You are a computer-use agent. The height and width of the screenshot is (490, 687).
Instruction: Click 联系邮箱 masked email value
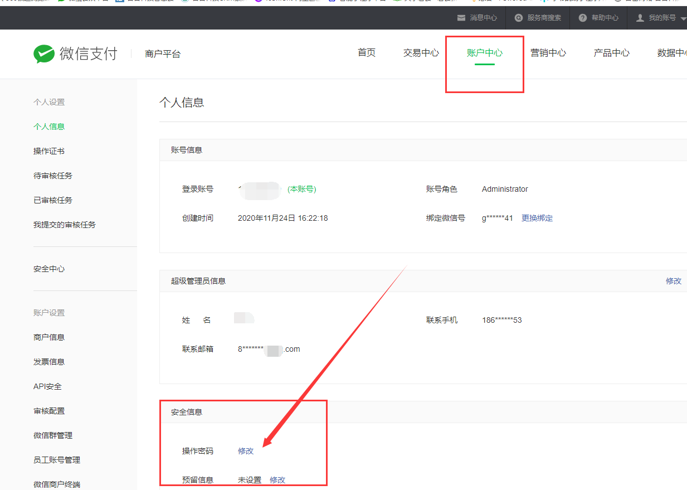[269, 349]
